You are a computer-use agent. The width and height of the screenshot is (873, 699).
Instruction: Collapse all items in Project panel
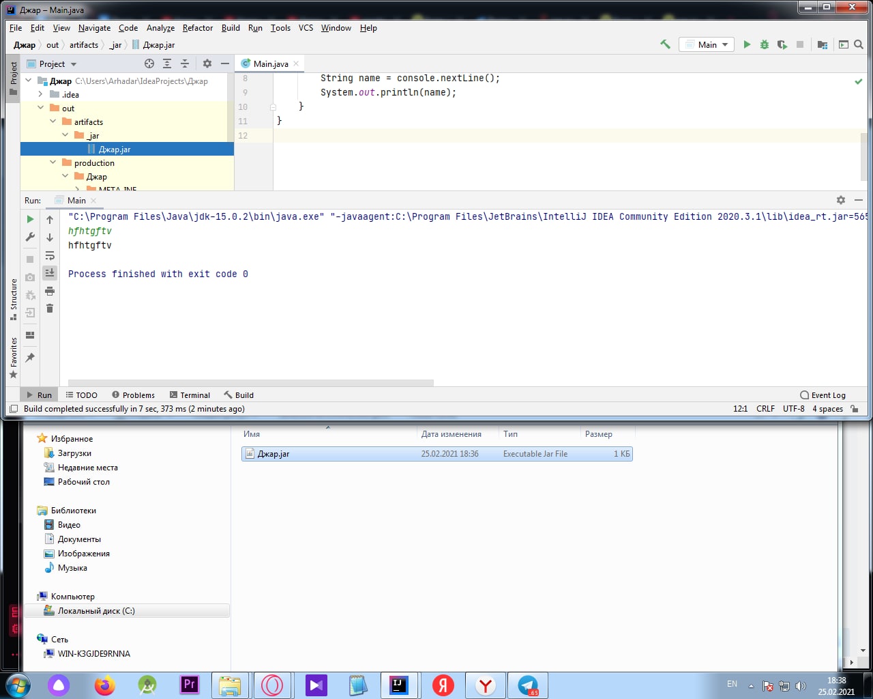[x=185, y=63]
